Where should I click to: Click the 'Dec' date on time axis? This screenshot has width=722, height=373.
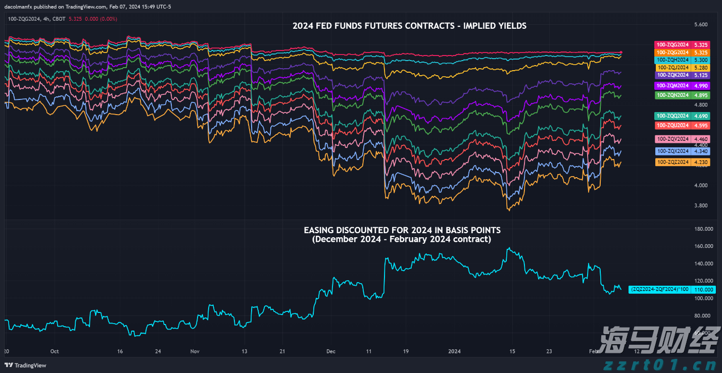click(x=331, y=351)
